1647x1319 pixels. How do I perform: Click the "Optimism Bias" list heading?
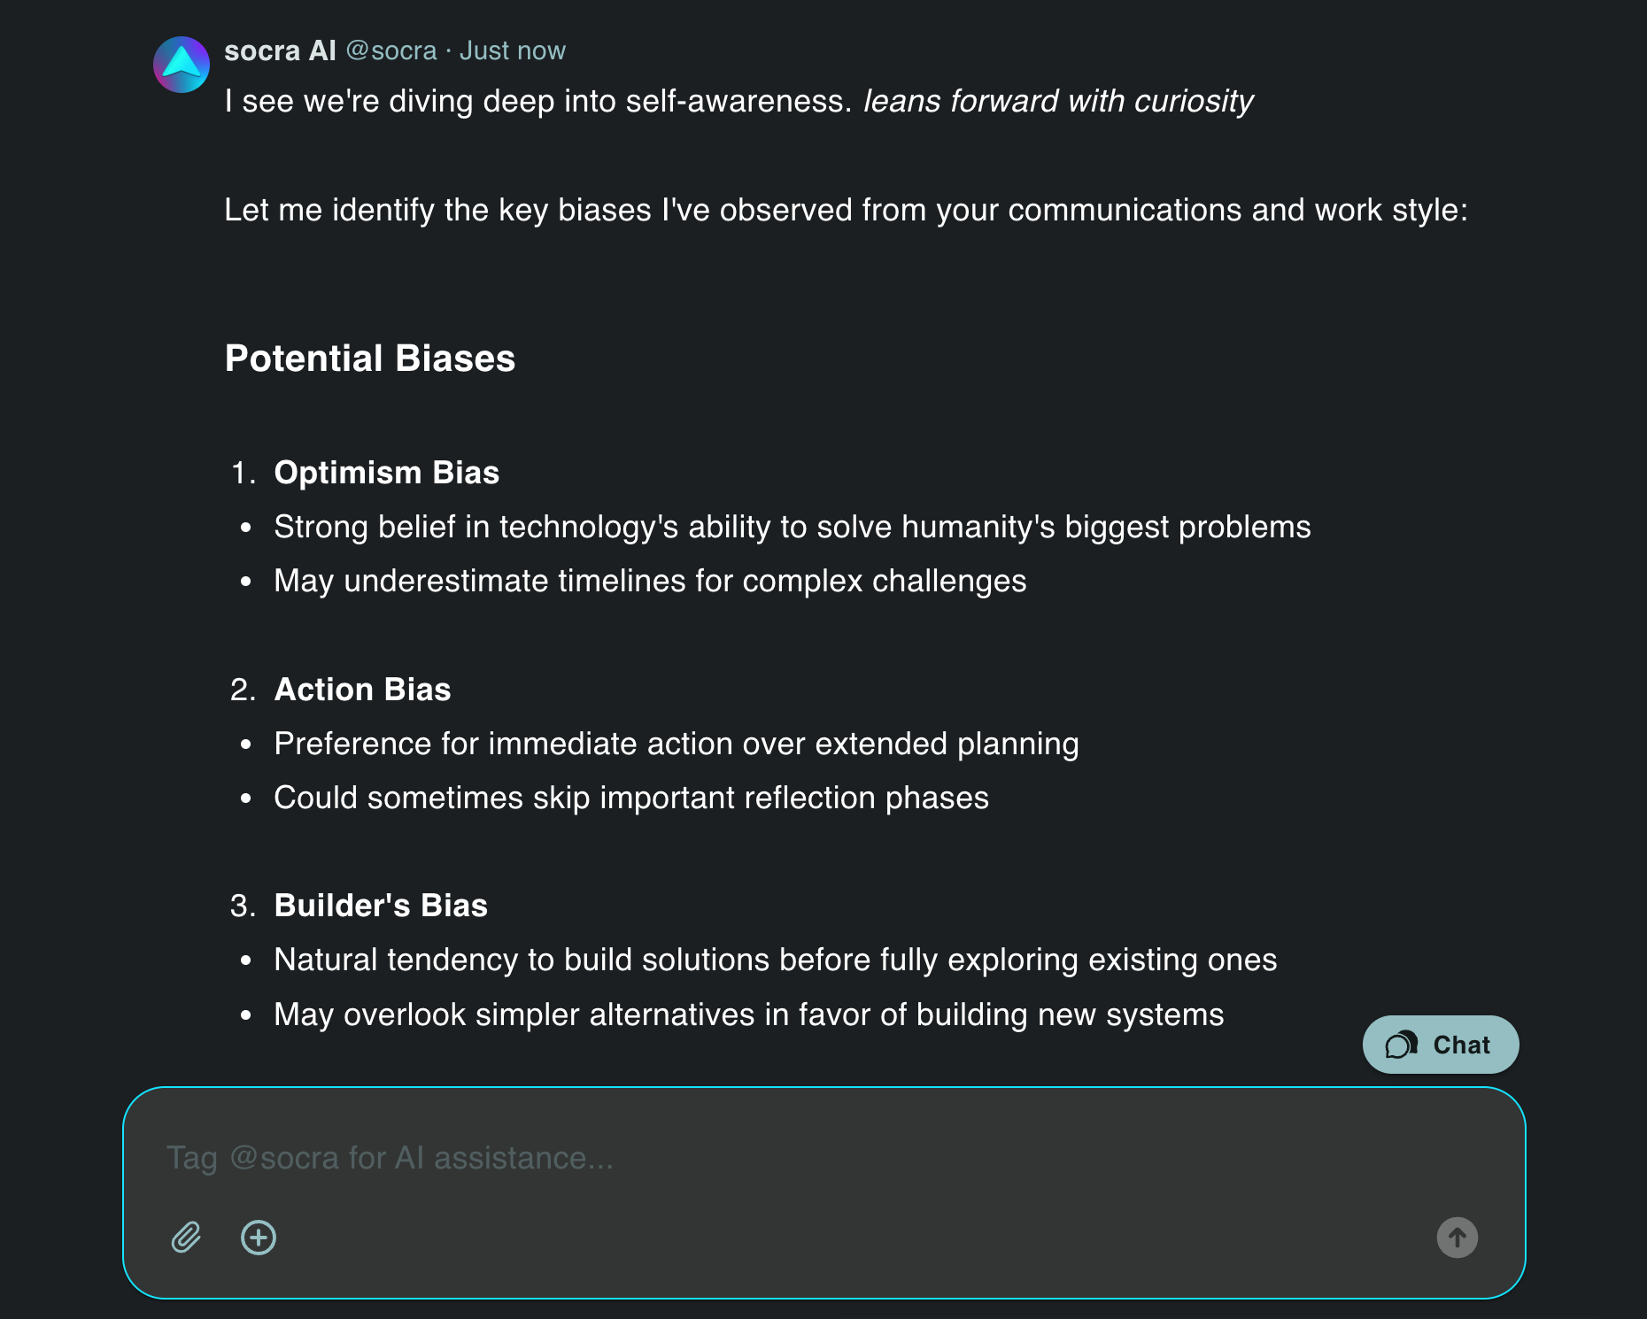[x=387, y=473]
